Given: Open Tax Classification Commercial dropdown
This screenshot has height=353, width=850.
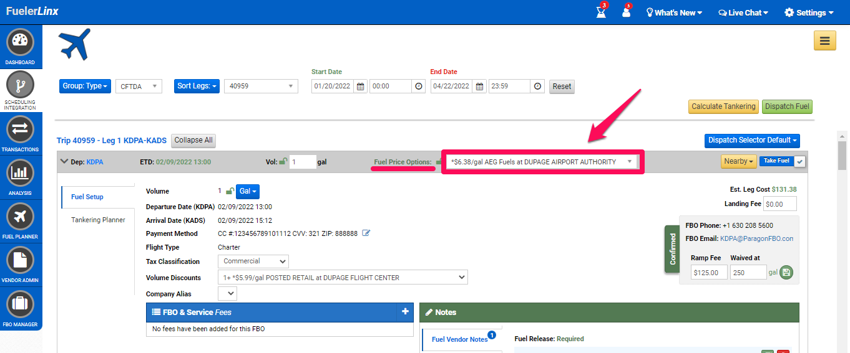Looking at the screenshot, I should point(253,261).
